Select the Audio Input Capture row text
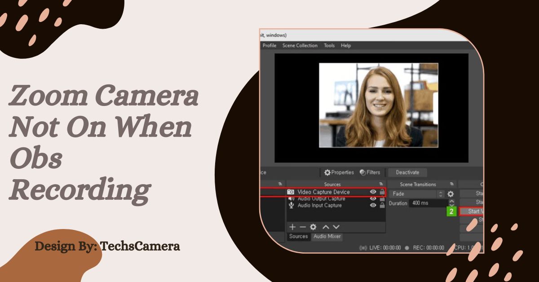 pos(319,205)
